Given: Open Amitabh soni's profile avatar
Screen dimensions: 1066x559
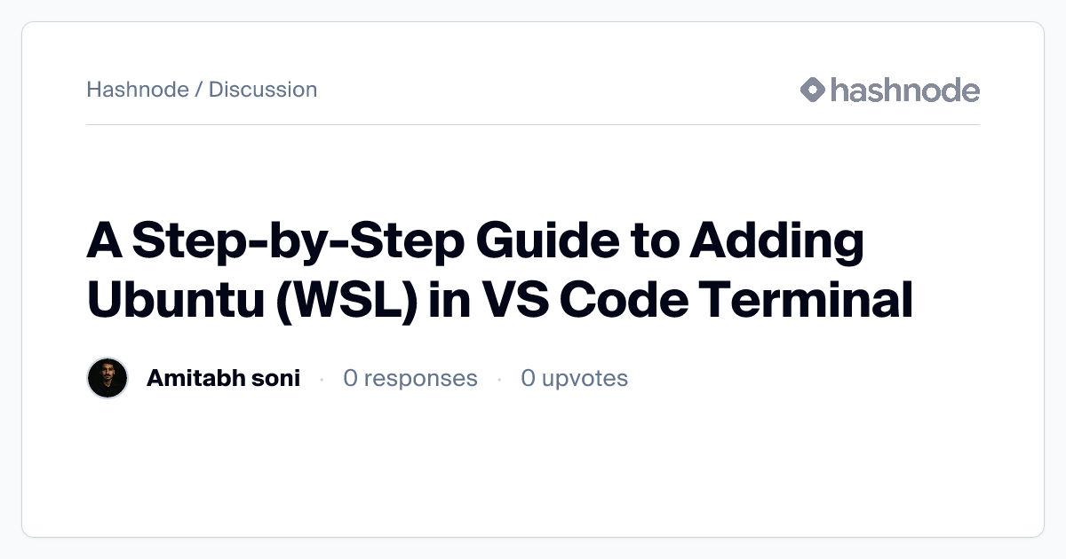Looking at the screenshot, I should pyautogui.click(x=108, y=379).
